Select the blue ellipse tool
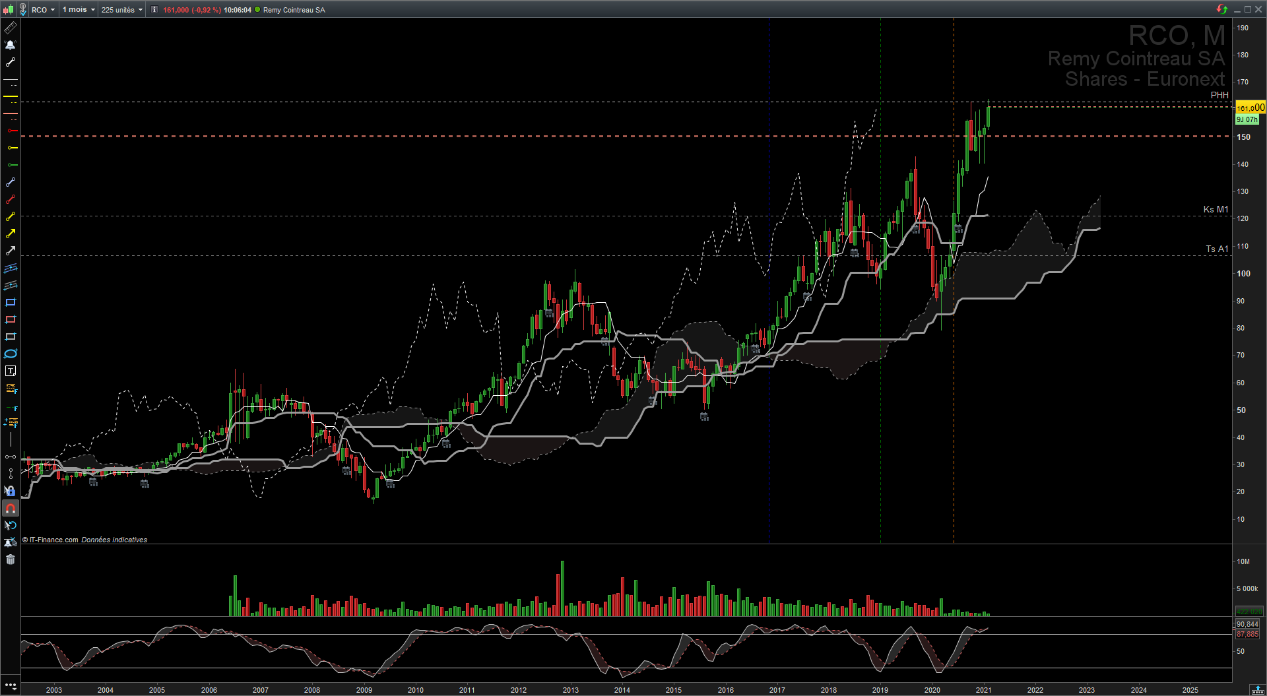Image resolution: width=1267 pixels, height=696 pixels. coord(11,354)
